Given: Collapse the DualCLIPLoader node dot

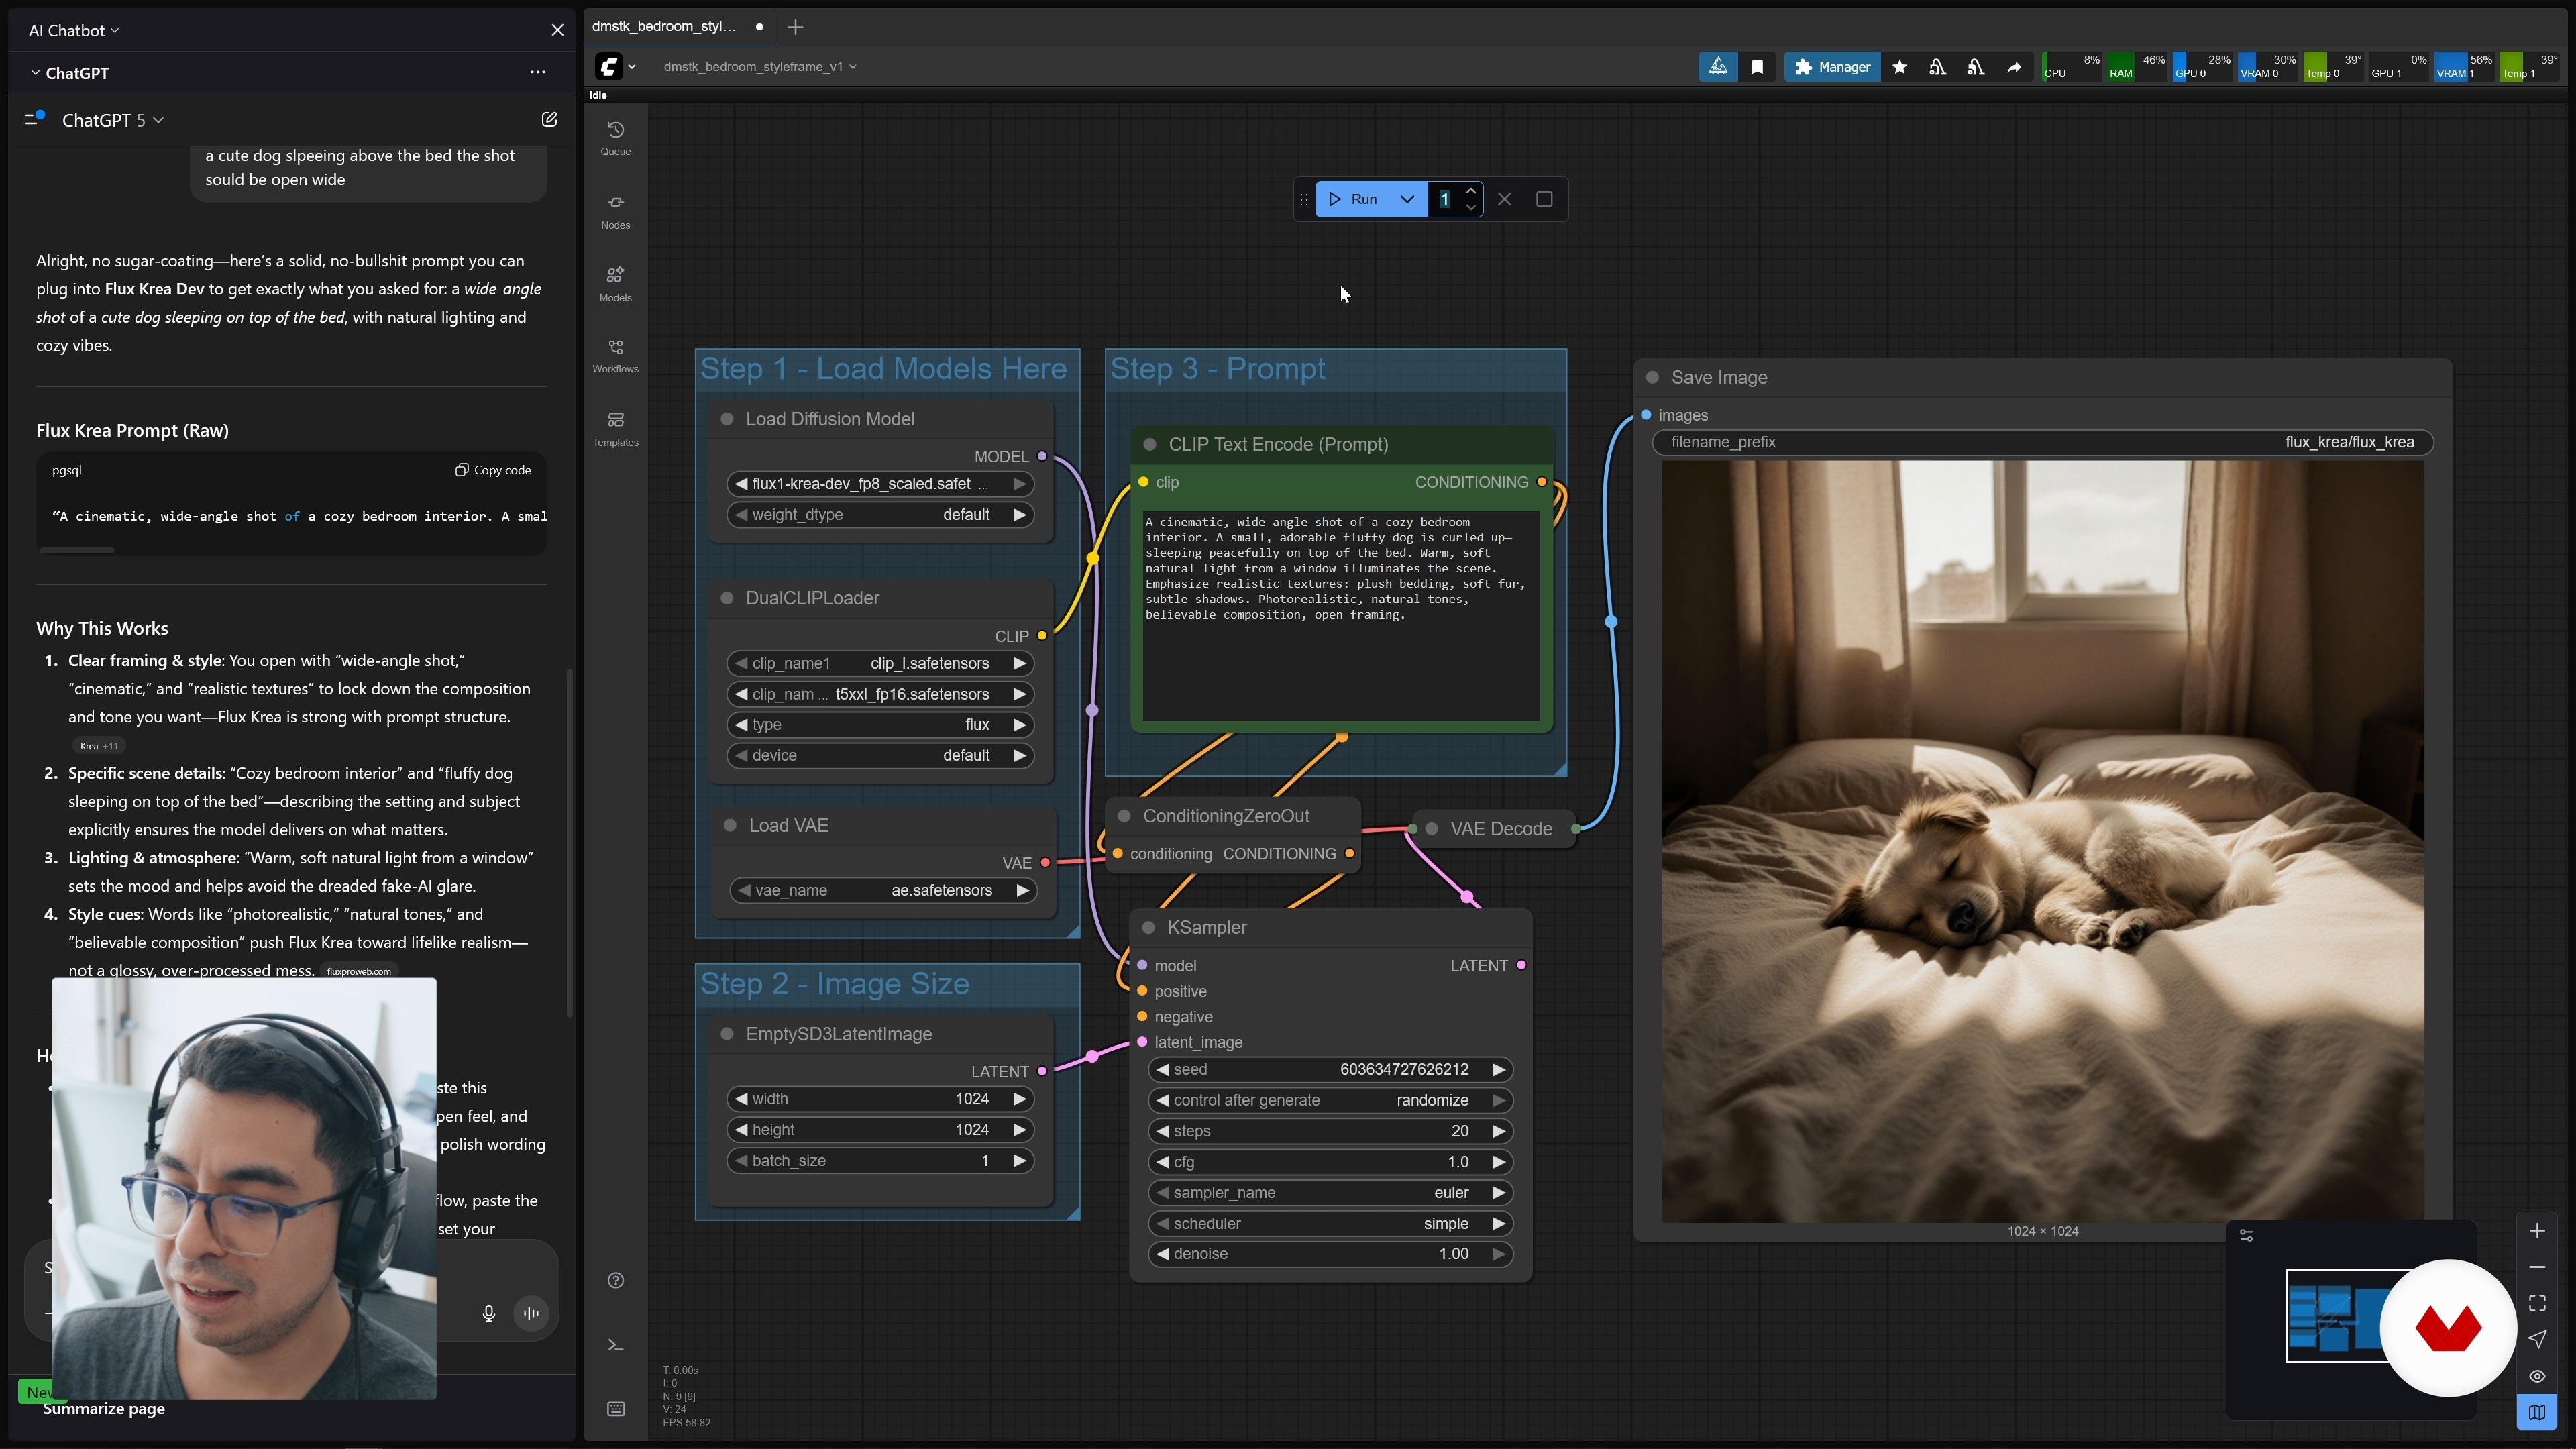Looking at the screenshot, I should (727, 598).
